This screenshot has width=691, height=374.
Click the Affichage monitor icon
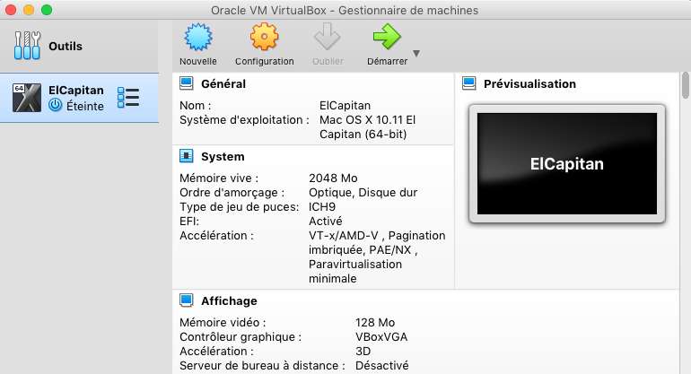pos(187,300)
